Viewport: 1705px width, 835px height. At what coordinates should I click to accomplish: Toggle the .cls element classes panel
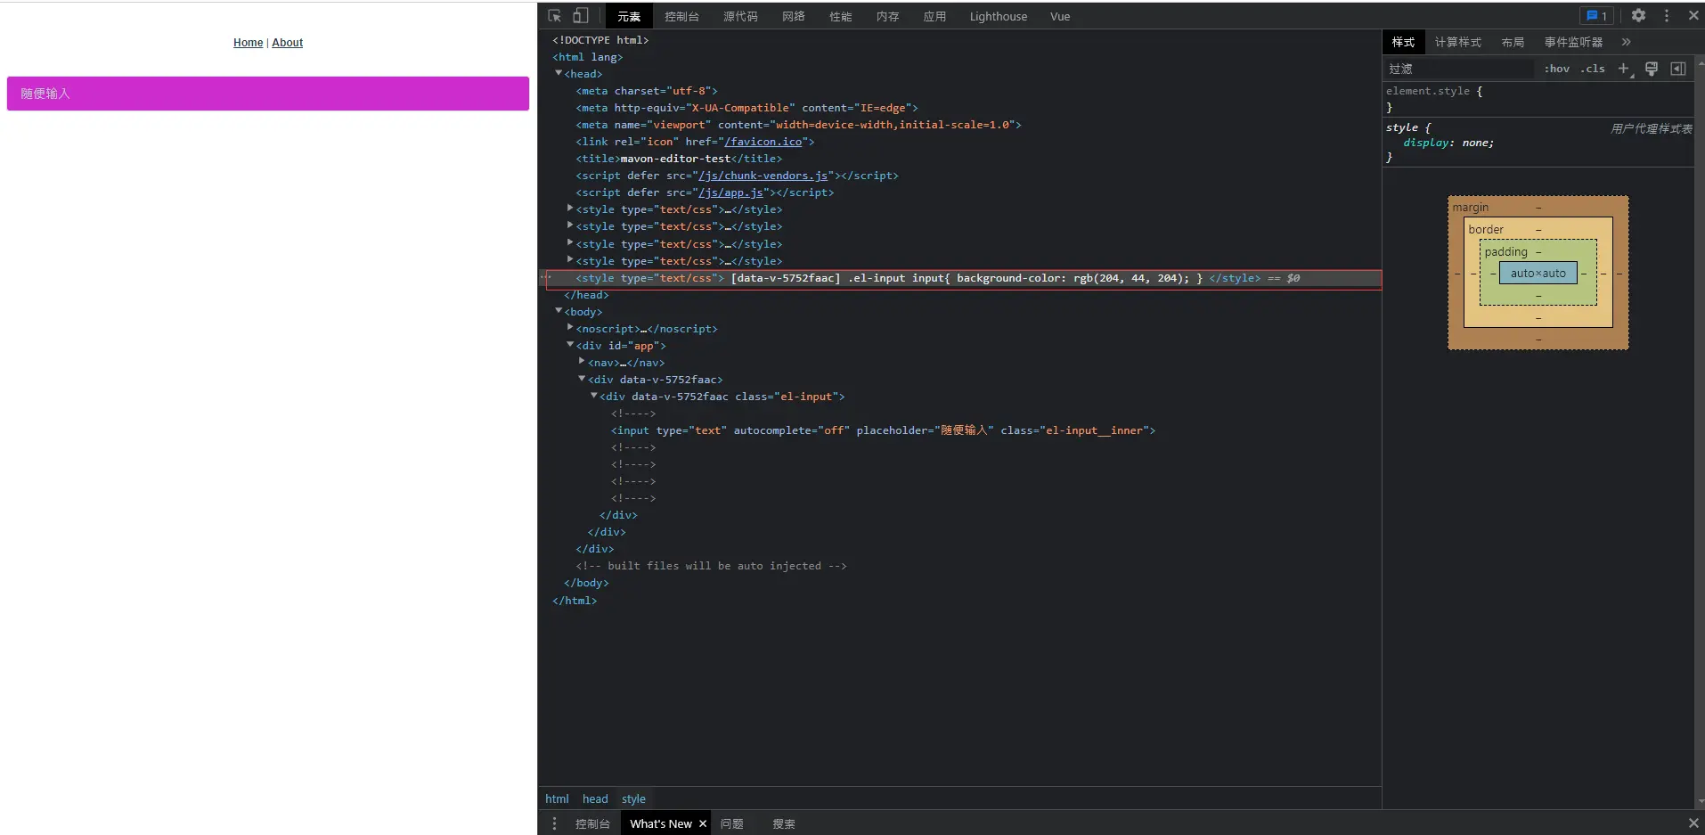click(1593, 69)
